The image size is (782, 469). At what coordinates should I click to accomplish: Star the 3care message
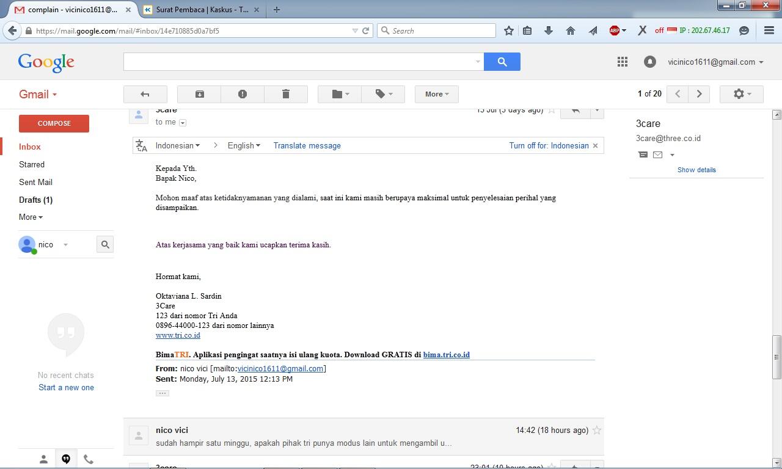pyautogui.click(x=552, y=111)
